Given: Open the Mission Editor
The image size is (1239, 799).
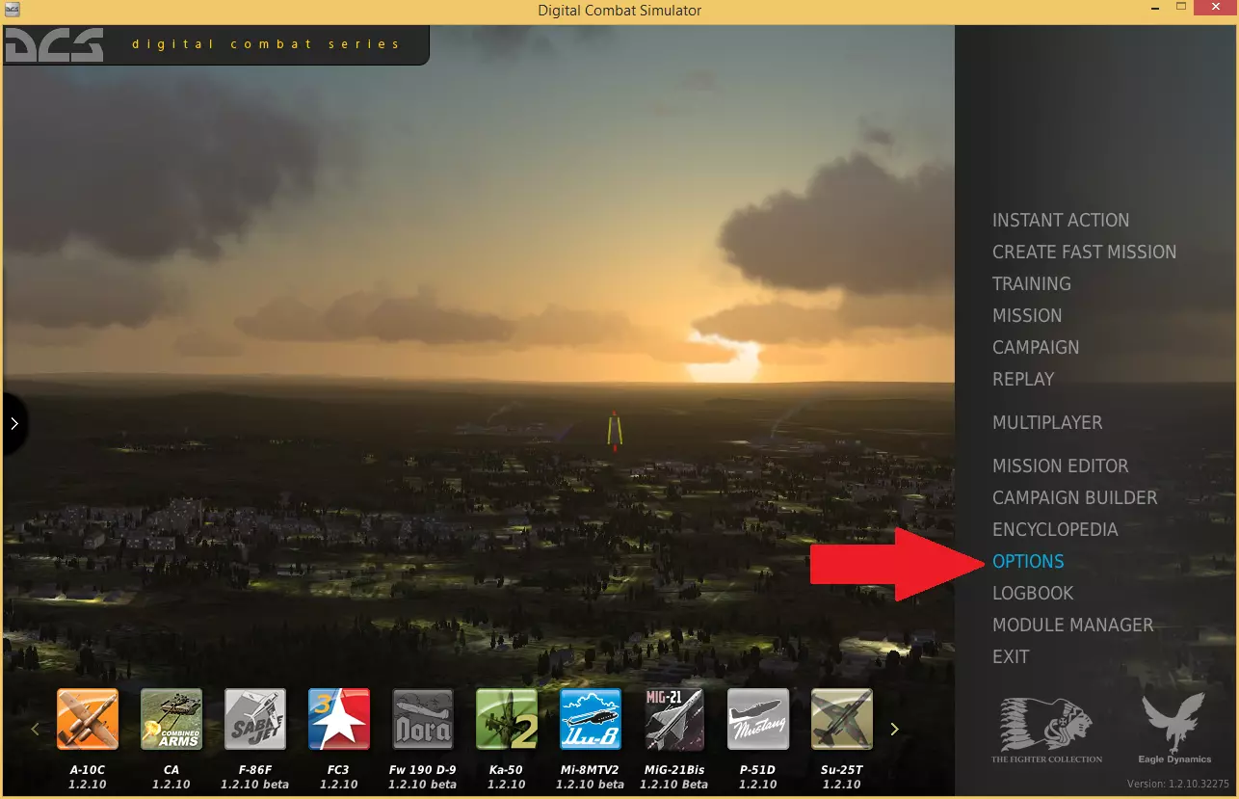Looking at the screenshot, I should click(x=1061, y=466).
